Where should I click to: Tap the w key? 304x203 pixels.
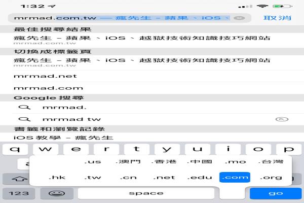pos(46,149)
